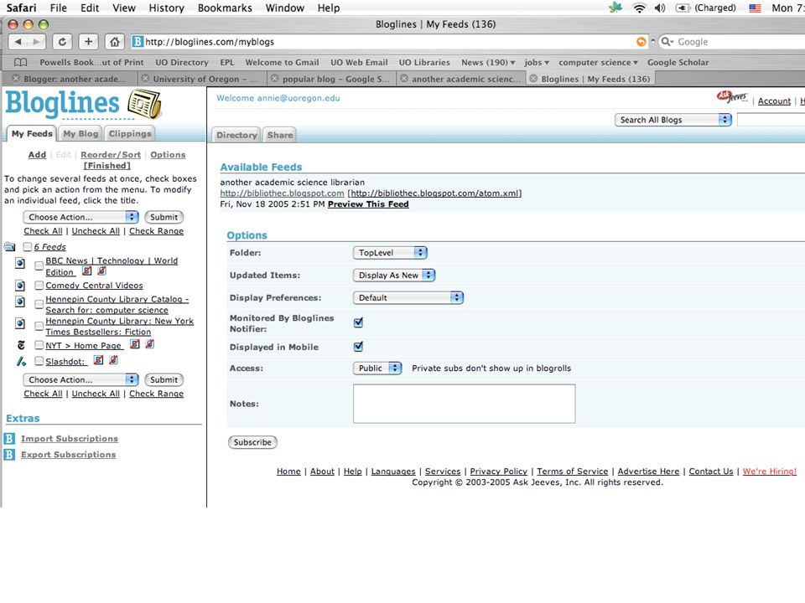This screenshot has width=805, height=603.
Task: Click the folder icon beside 6 Feeds
Action: [10, 247]
